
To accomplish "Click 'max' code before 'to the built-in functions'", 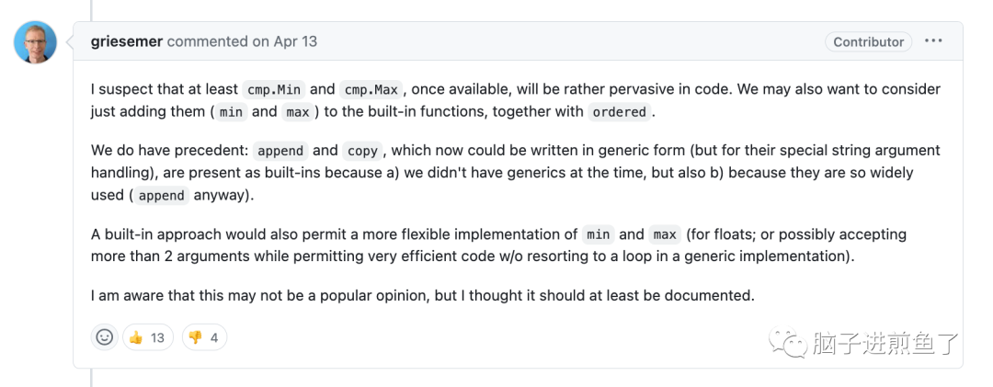I will click(x=298, y=112).
